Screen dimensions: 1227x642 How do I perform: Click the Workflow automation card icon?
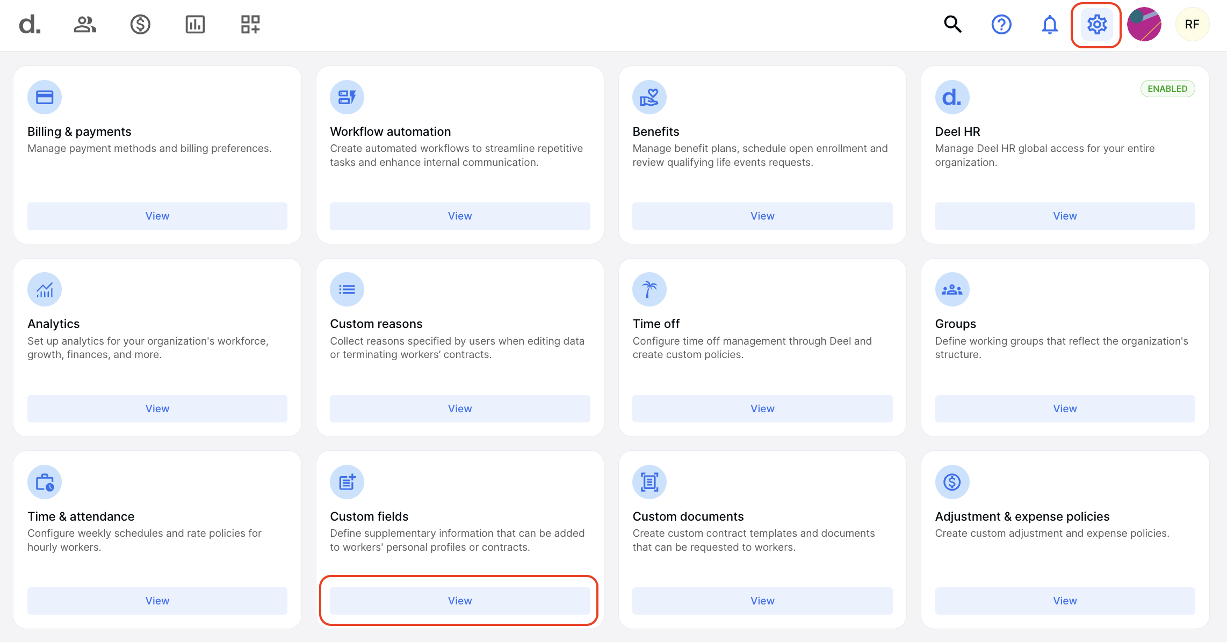(347, 97)
